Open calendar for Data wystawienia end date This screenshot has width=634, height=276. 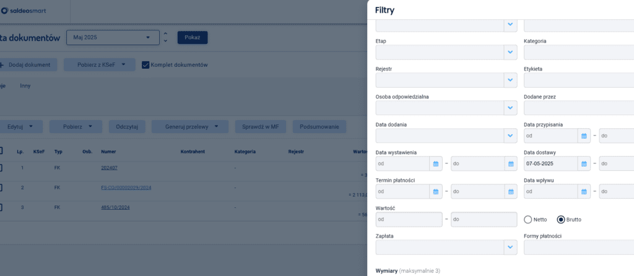pyautogui.click(x=511, y=164)
